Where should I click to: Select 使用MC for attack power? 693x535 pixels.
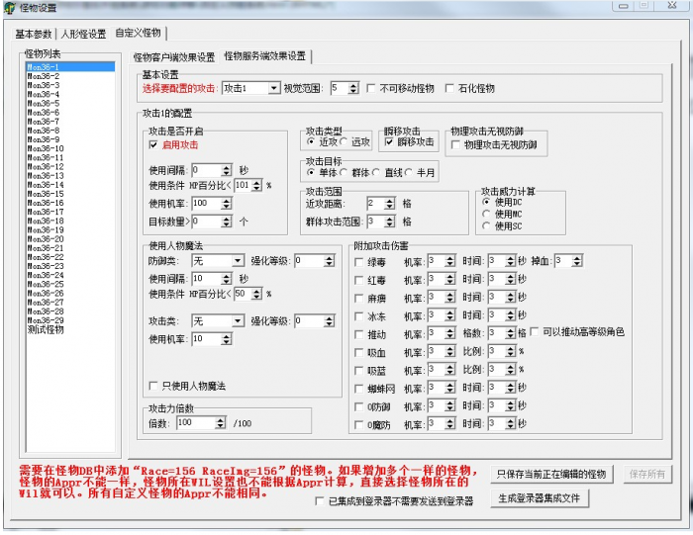point(485,214)
